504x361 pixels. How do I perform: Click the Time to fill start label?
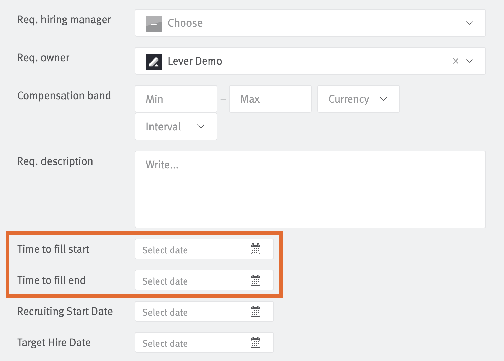[53, 249]
